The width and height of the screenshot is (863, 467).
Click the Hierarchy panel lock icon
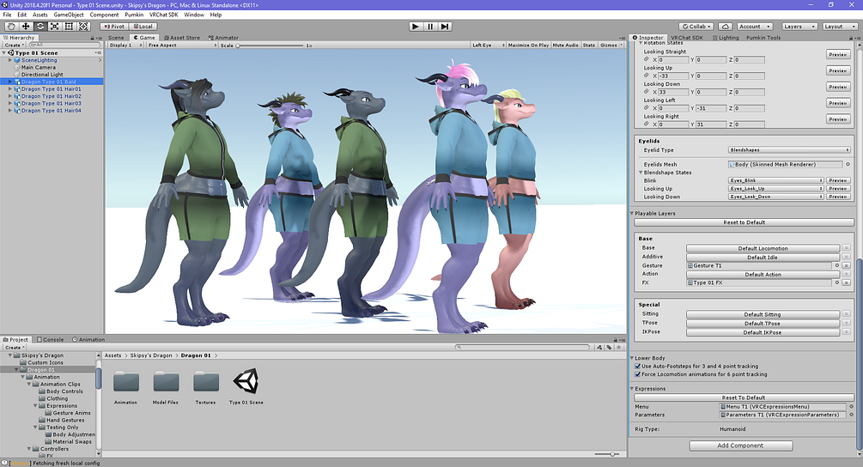(x=93, y=38)
